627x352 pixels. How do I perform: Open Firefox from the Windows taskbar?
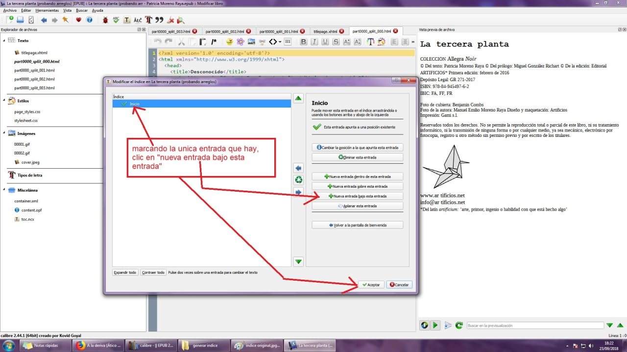pos(98,345)
